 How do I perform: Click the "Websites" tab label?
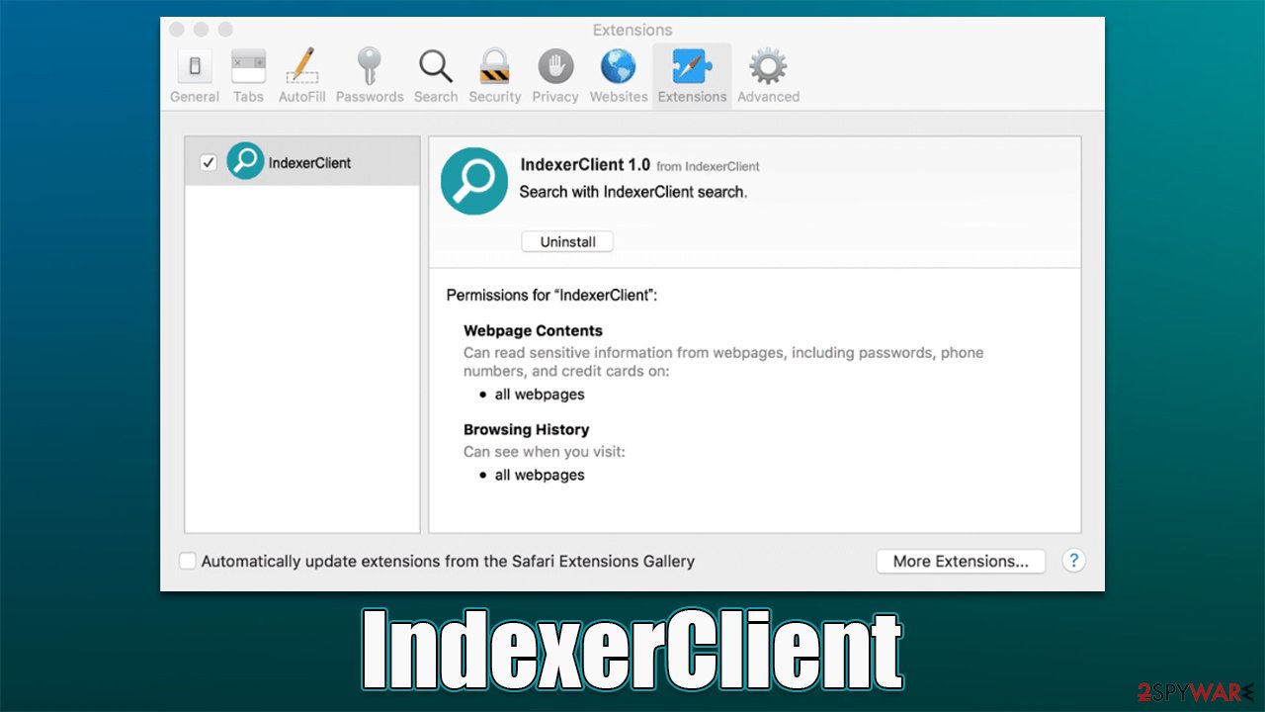[x=619, y=97]
